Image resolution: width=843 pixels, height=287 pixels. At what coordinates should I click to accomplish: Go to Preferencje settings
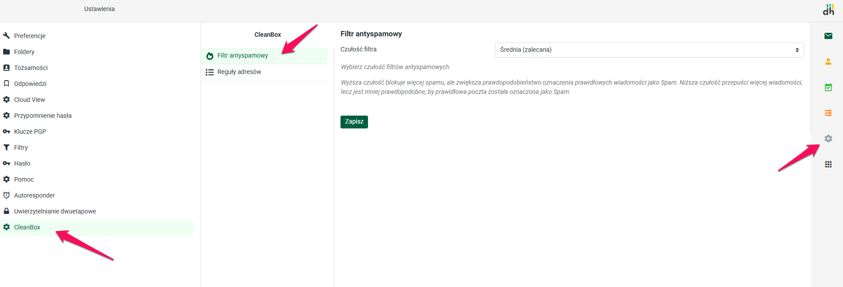click(30, 36)
